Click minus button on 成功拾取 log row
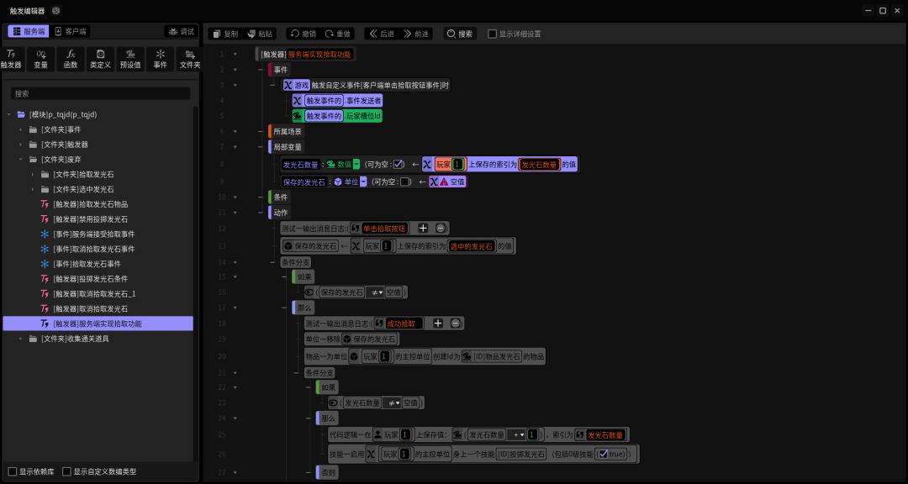908x484 pixels. point(456,323)
